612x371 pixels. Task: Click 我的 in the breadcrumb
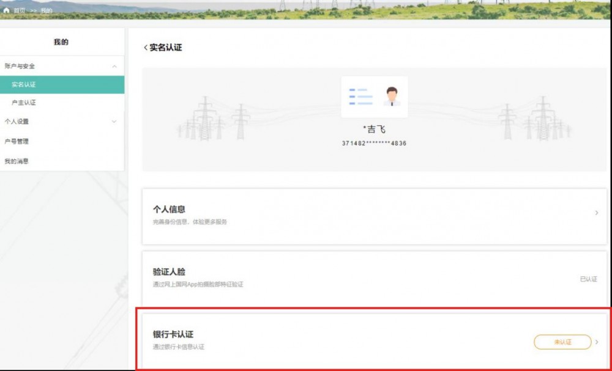click(47, 10)
